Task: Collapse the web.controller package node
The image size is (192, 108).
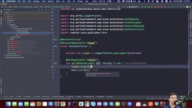Action: click(x=14, y=31)
